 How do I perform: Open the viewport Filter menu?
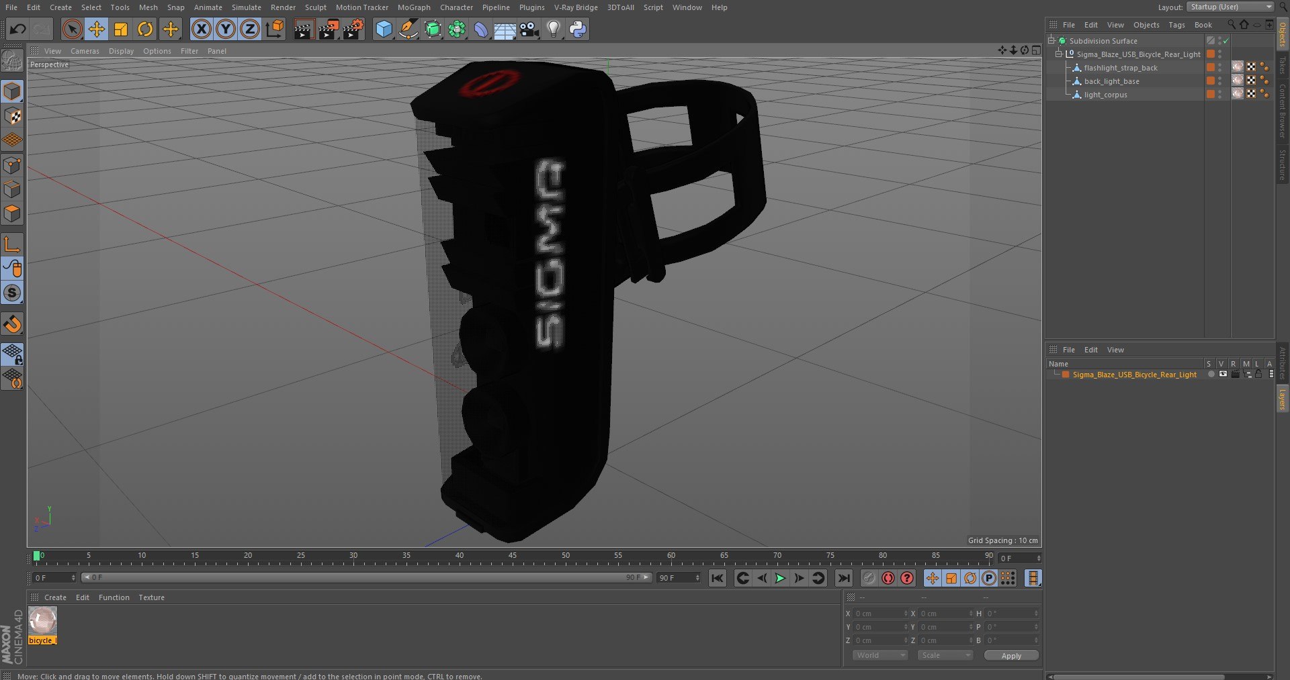coord(189,51)
